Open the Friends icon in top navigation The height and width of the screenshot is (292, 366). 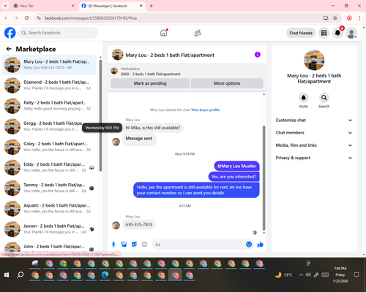click(198, 33)
